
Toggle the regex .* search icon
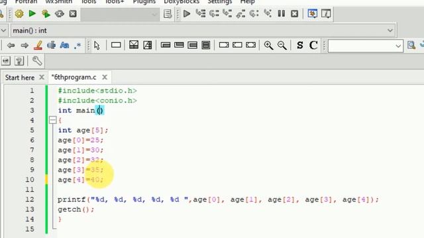coord(78,46)
